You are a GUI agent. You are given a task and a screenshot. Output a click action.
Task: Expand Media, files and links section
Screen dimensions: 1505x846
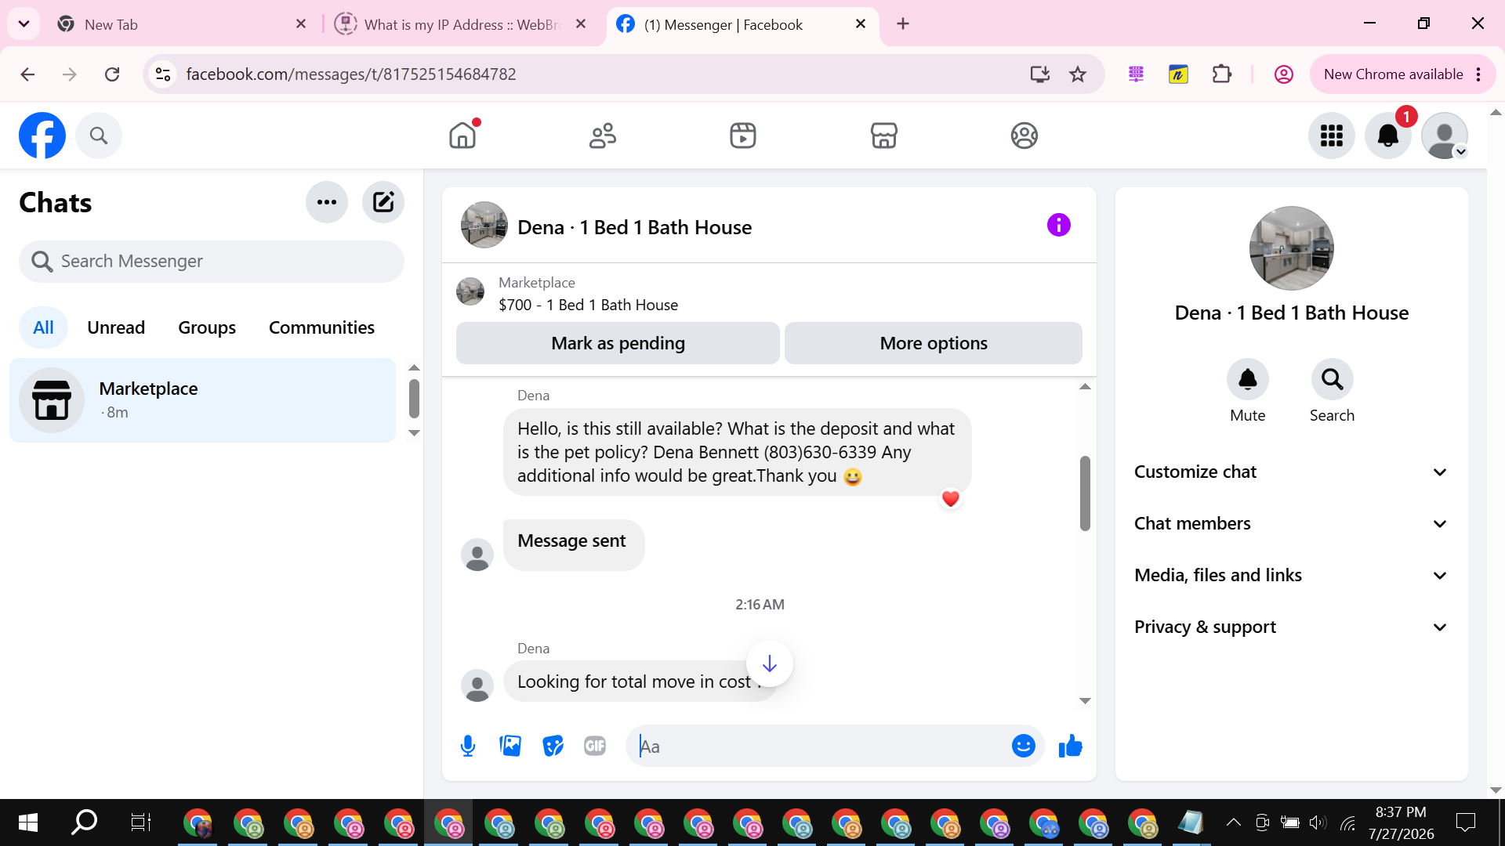tap(1291, 575)
